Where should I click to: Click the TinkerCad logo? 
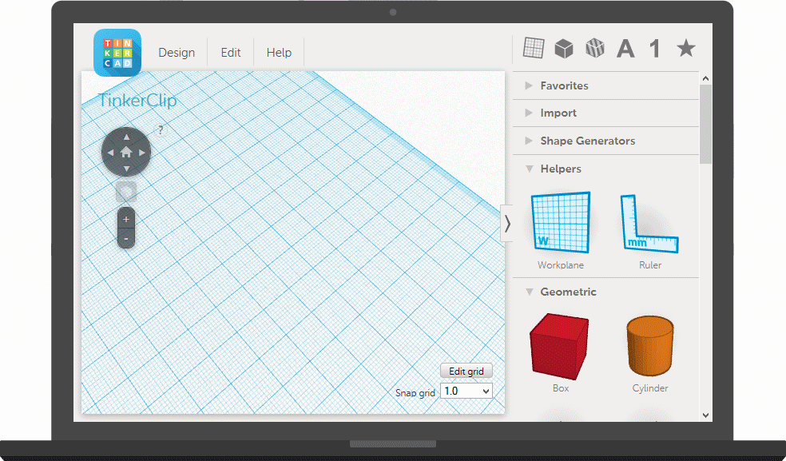pyautogui.click(x=117, y=52)
